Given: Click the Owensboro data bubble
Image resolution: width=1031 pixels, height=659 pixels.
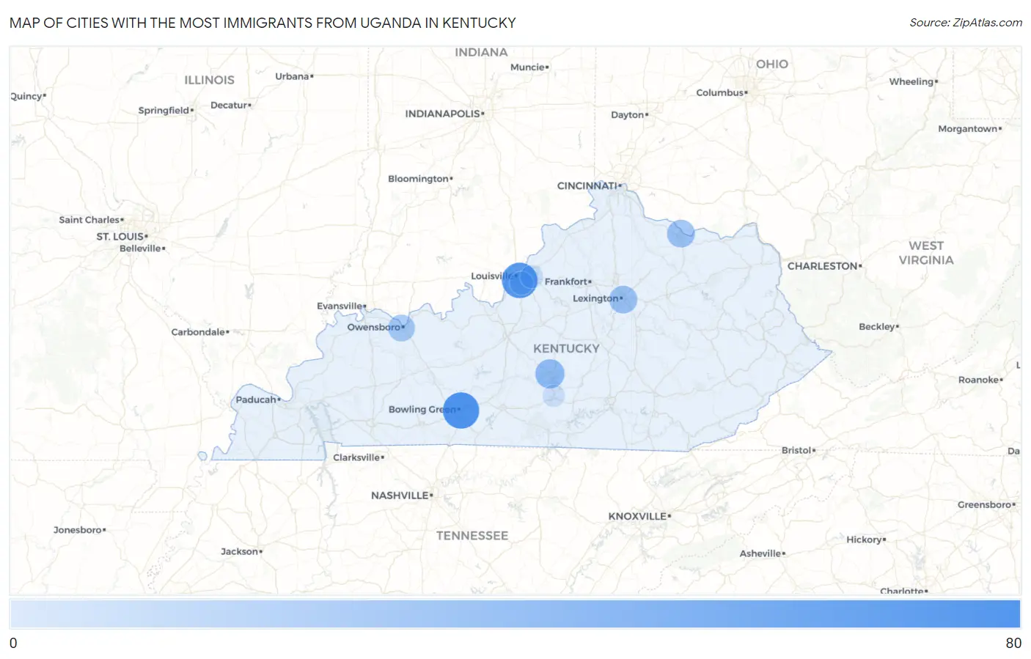Looking at the screenshot, I should pos(401,328).
